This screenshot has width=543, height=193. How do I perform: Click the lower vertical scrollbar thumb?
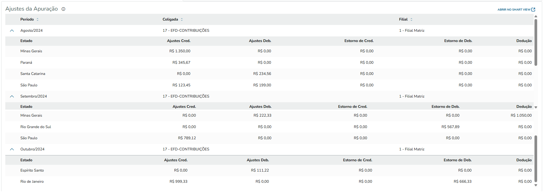[x=536, y=159]
